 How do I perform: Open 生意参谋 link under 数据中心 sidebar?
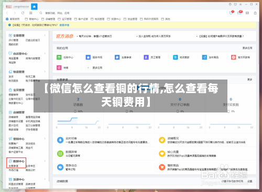click(x=14, y=166)
